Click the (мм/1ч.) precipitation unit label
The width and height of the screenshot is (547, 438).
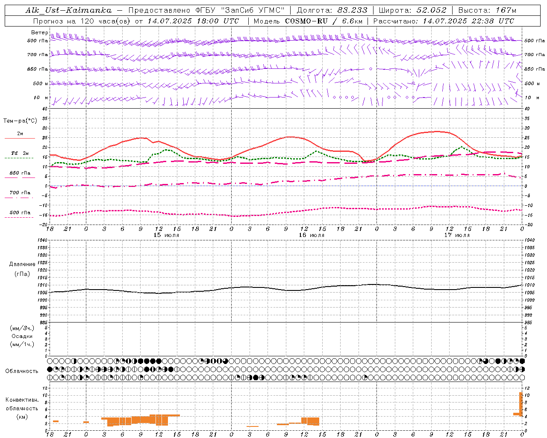click(x=22, y=344)
